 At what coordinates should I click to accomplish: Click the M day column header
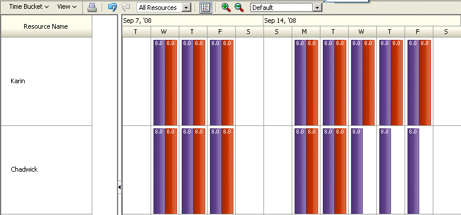306,32
